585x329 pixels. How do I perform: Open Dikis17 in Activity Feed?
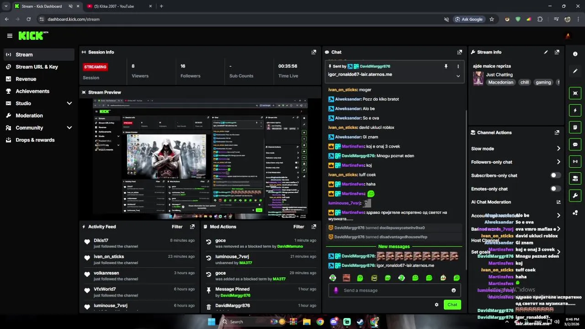(x=101, y=240)
